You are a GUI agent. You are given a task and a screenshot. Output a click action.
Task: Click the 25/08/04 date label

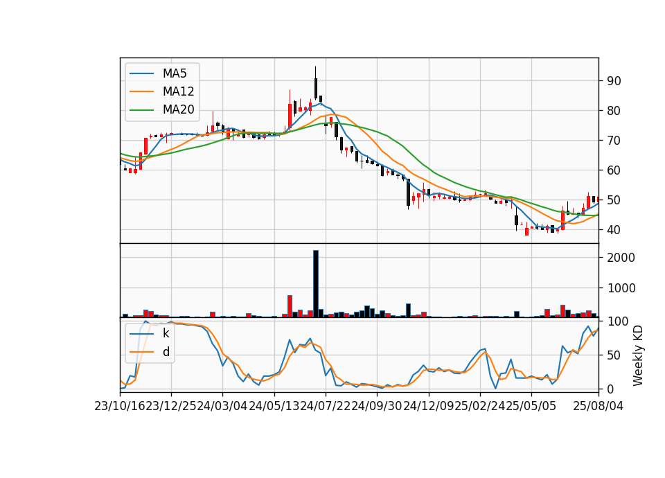598,407
